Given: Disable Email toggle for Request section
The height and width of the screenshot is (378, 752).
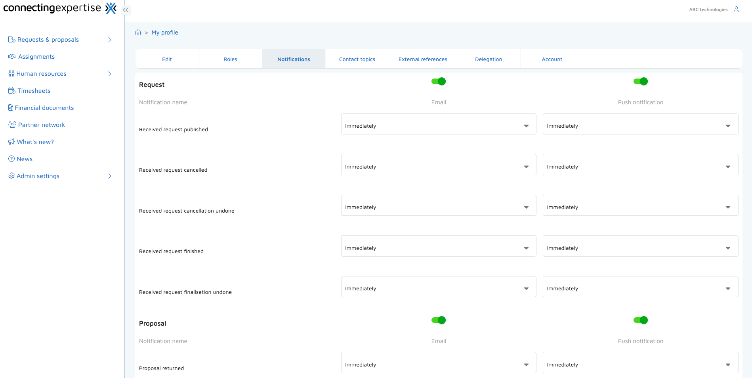Looking at the screenshot, I should pos(439,81).
